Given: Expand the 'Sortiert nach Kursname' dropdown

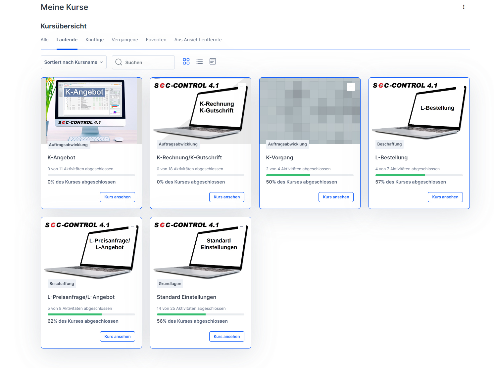Looking at the screenshot, I should click(74, 62).
